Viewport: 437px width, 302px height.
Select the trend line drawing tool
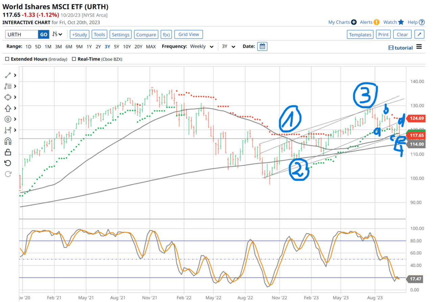pos(8,75)
